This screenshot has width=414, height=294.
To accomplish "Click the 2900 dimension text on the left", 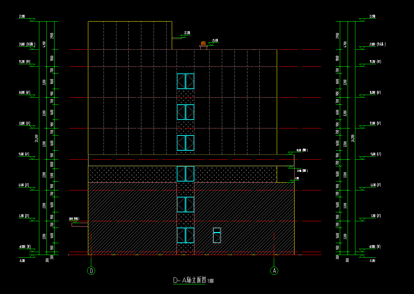I will click(x=52, y=36).
